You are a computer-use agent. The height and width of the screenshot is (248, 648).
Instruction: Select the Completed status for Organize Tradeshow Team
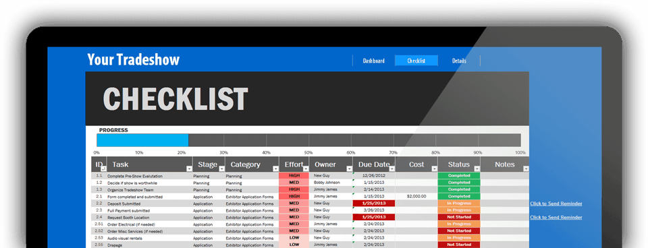[459, 189]
